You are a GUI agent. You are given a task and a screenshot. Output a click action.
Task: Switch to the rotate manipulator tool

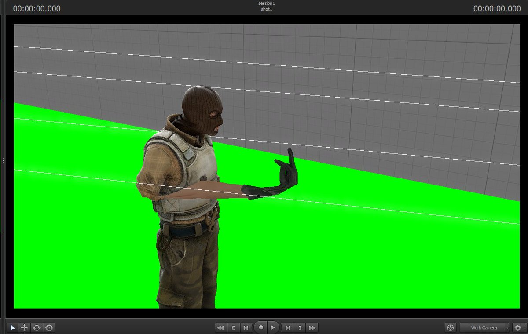pos(36,327)
